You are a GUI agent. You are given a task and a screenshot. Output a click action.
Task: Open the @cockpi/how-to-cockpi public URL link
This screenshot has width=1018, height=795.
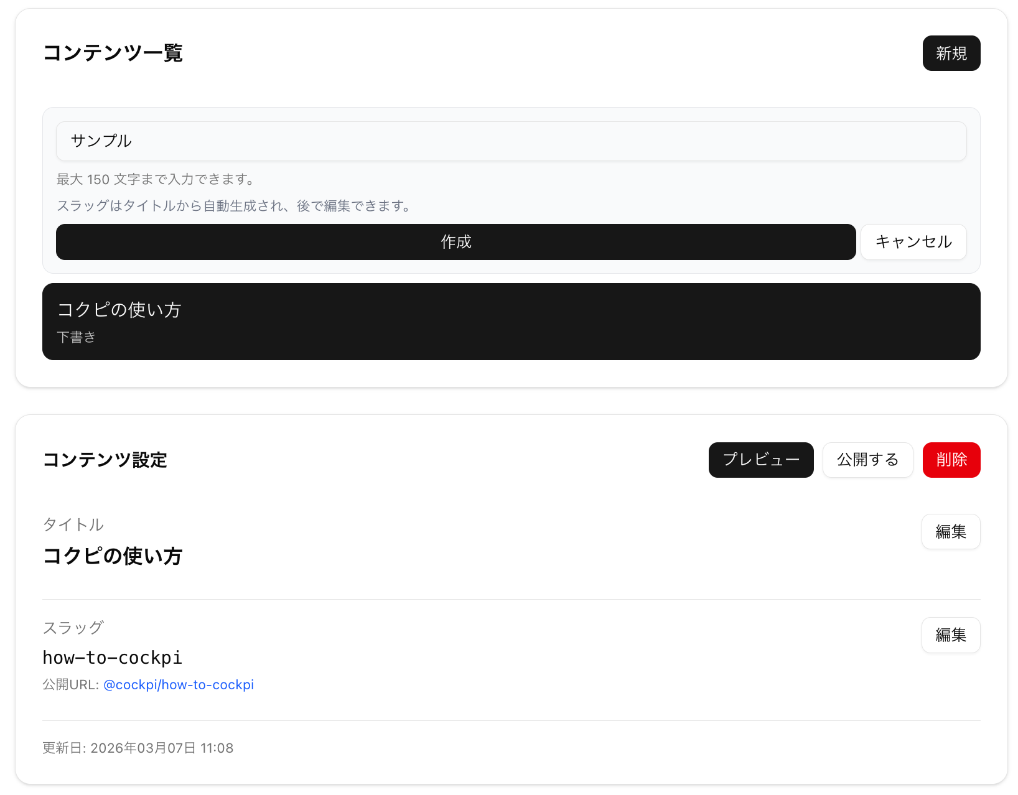179,685
